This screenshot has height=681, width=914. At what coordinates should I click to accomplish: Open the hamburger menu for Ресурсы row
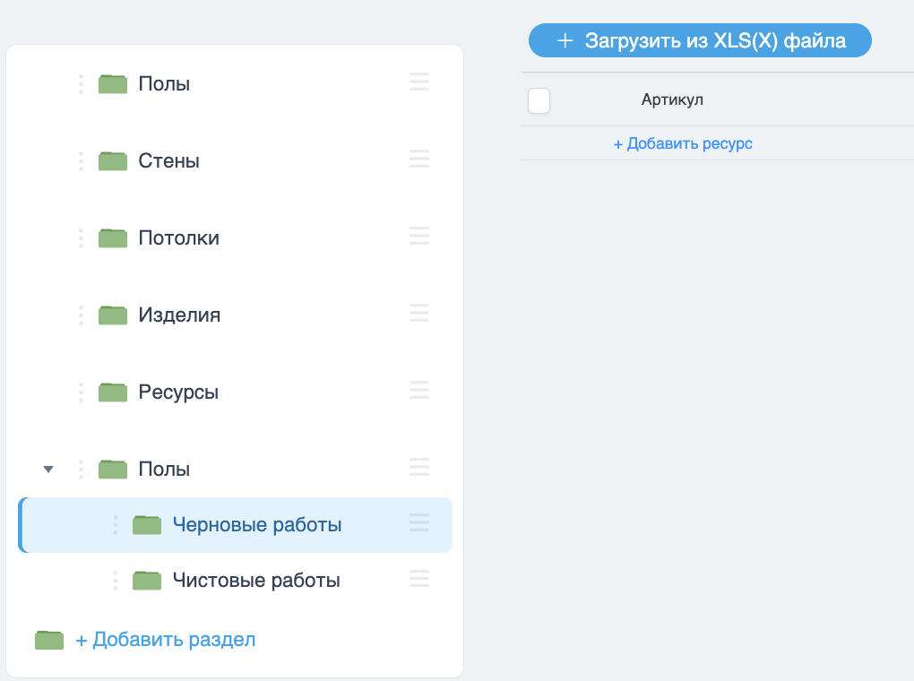pyautogui.click(x=419, y=390)
